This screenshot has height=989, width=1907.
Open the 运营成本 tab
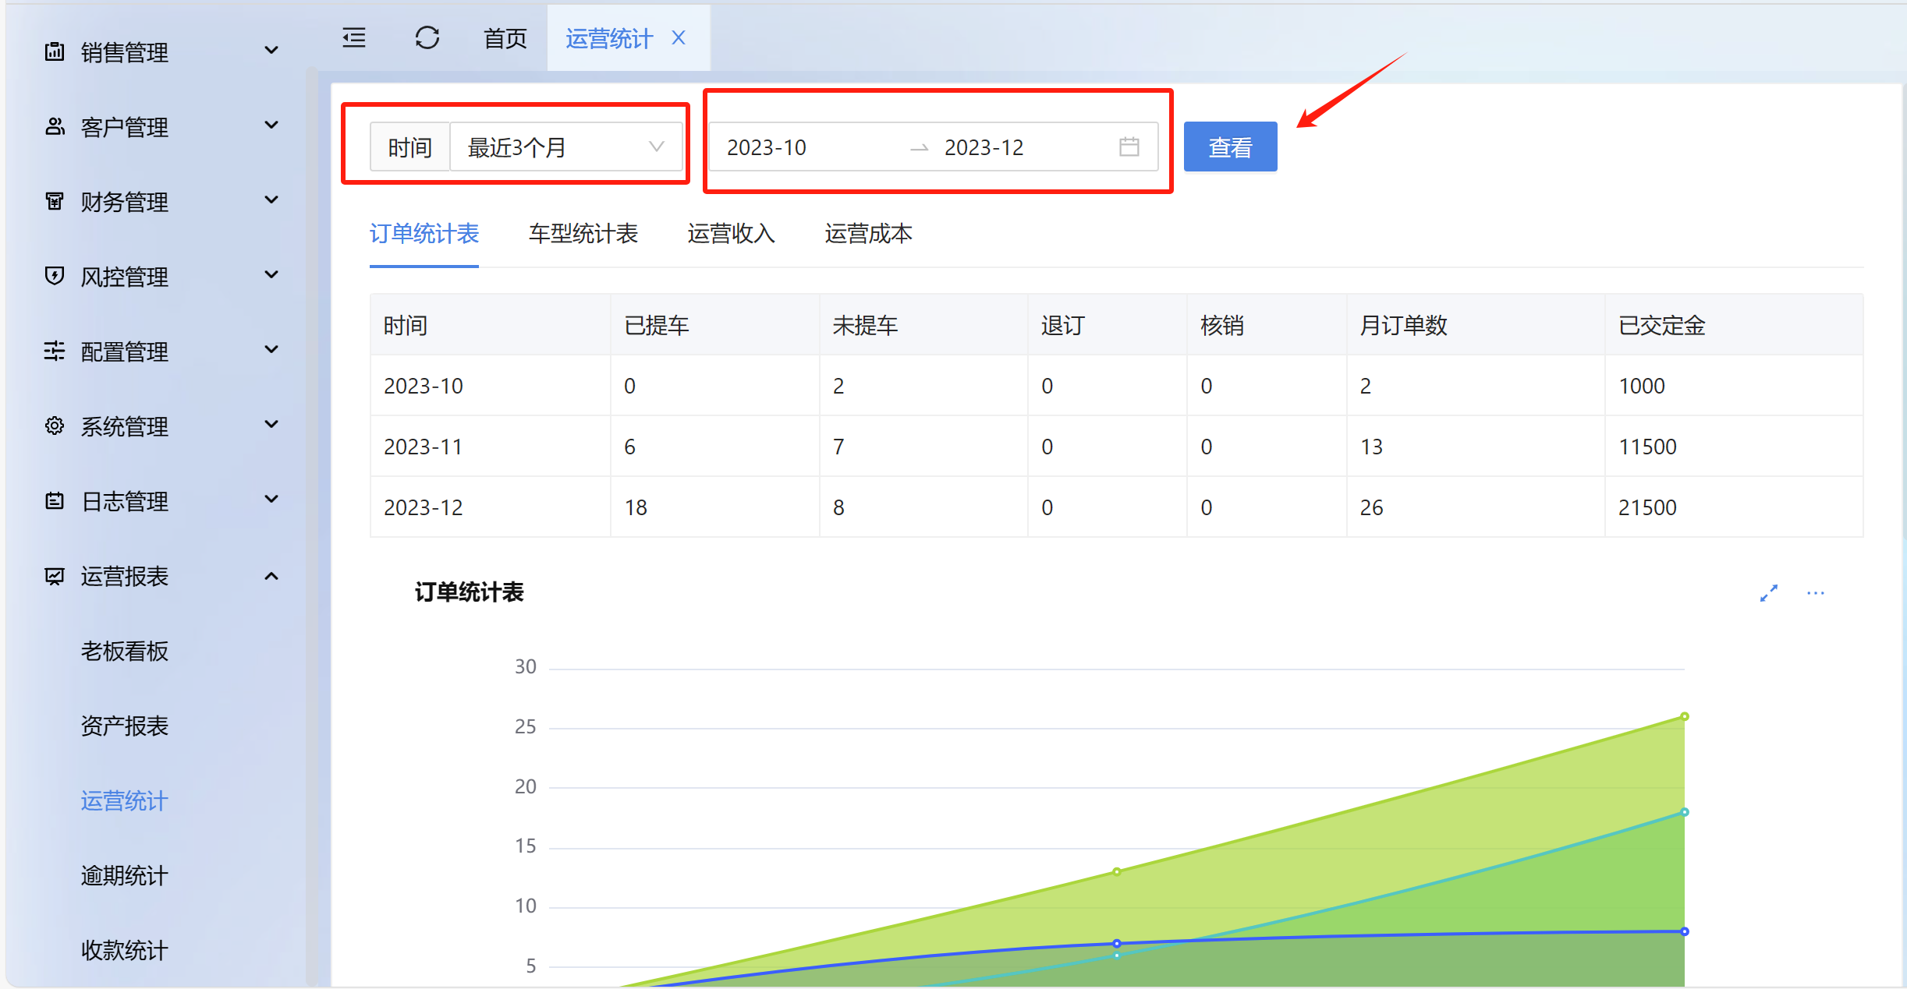click(x=868, y=234)
